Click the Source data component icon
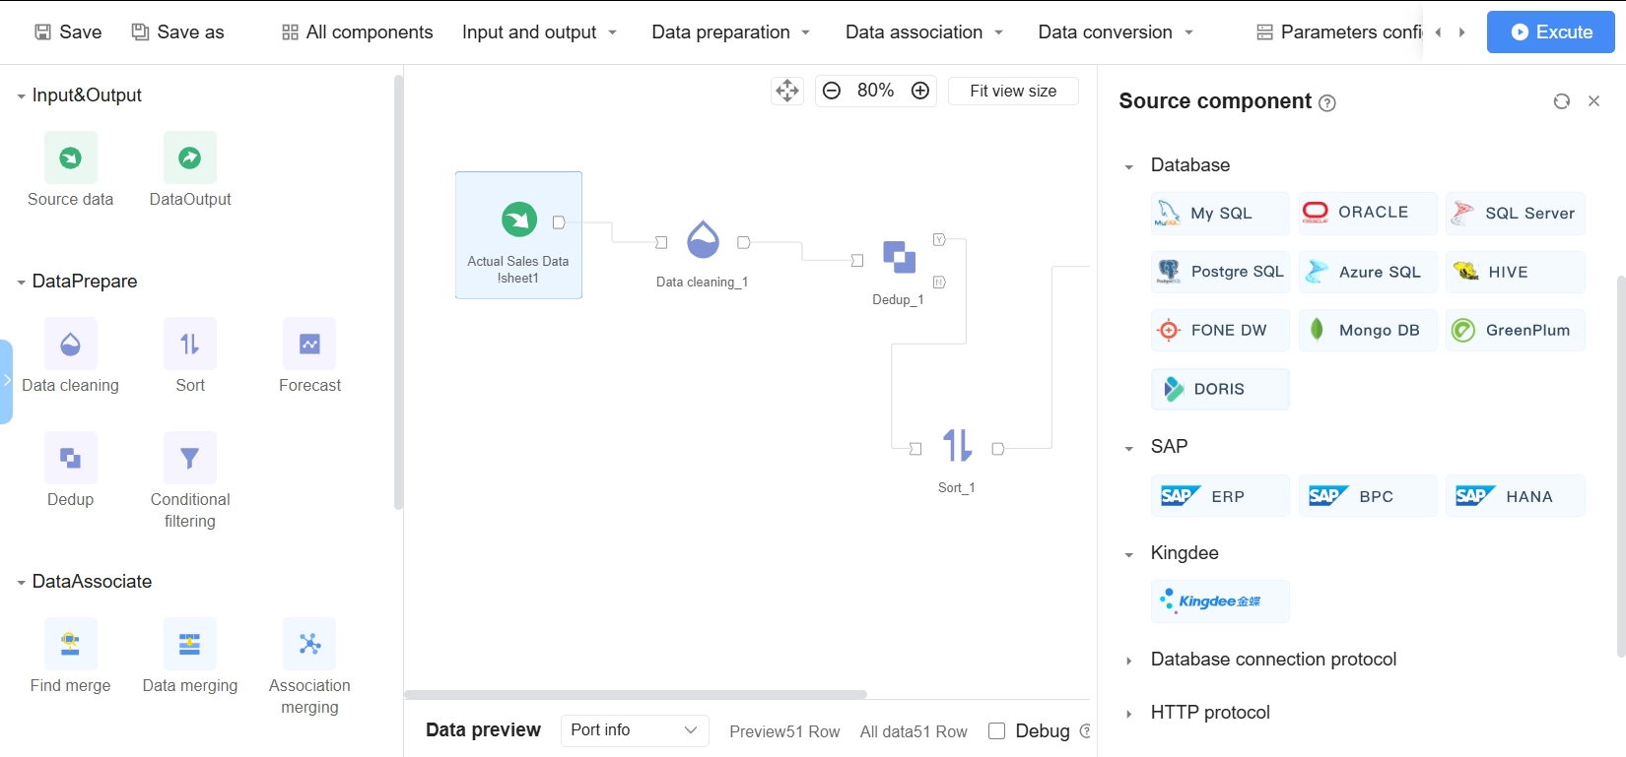Image resolution: width=1626 pixels, height=757 pixels. (71, 158)
